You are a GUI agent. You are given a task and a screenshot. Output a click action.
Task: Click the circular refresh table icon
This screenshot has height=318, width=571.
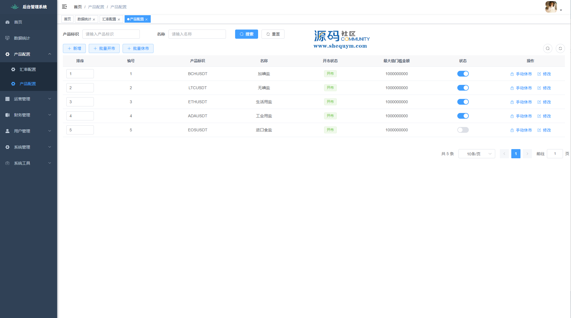click(x=560, y=48)
